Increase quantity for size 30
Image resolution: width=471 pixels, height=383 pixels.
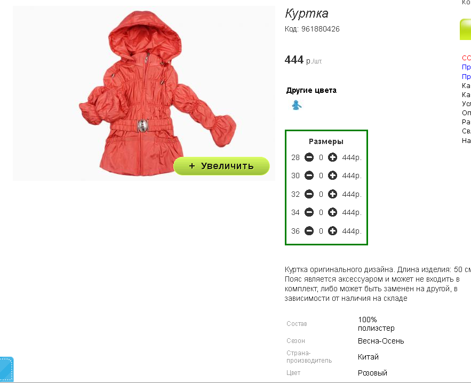tap(332, 175)
